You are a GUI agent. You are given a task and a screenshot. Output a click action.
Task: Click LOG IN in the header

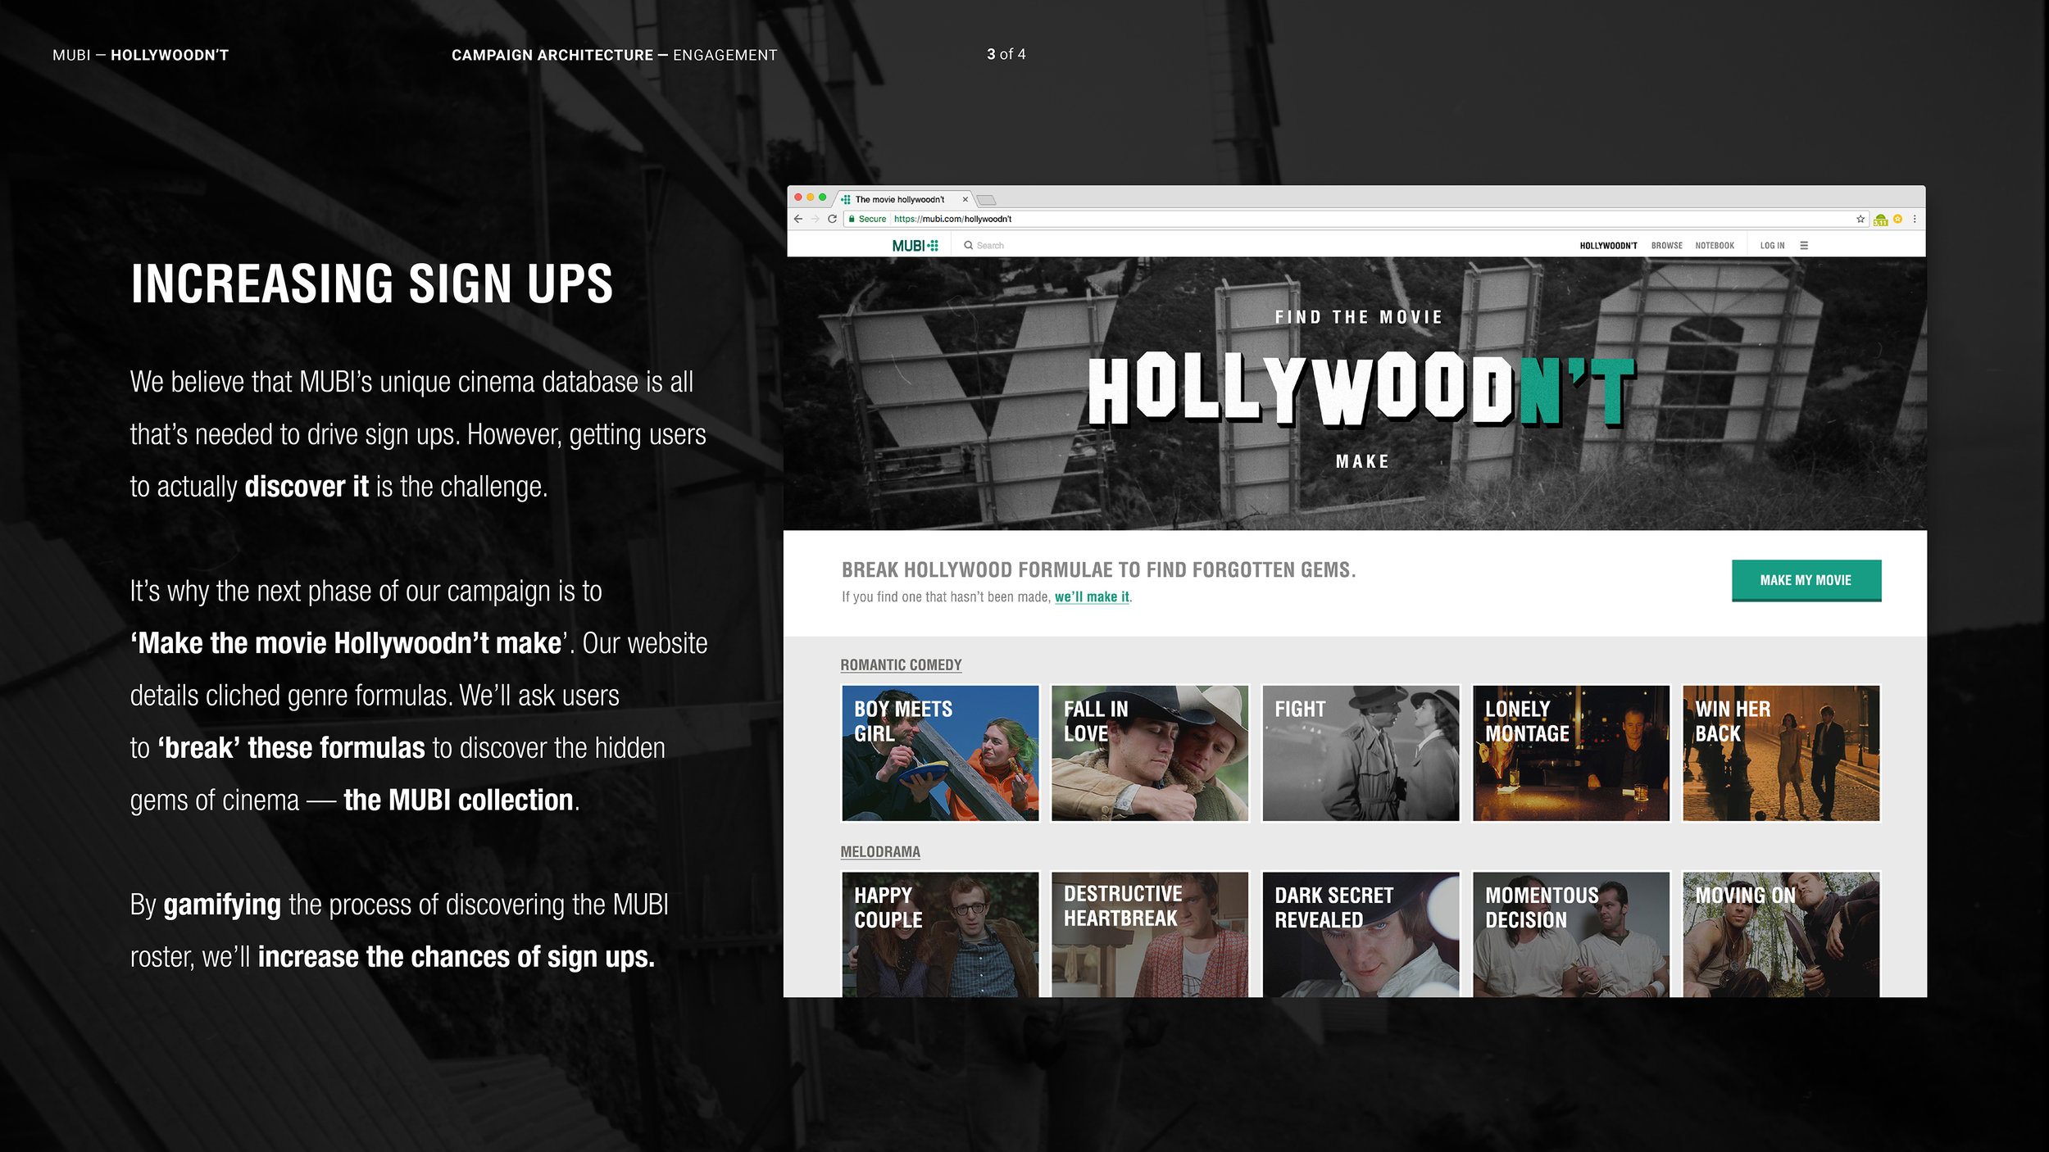coord(1772,246)
